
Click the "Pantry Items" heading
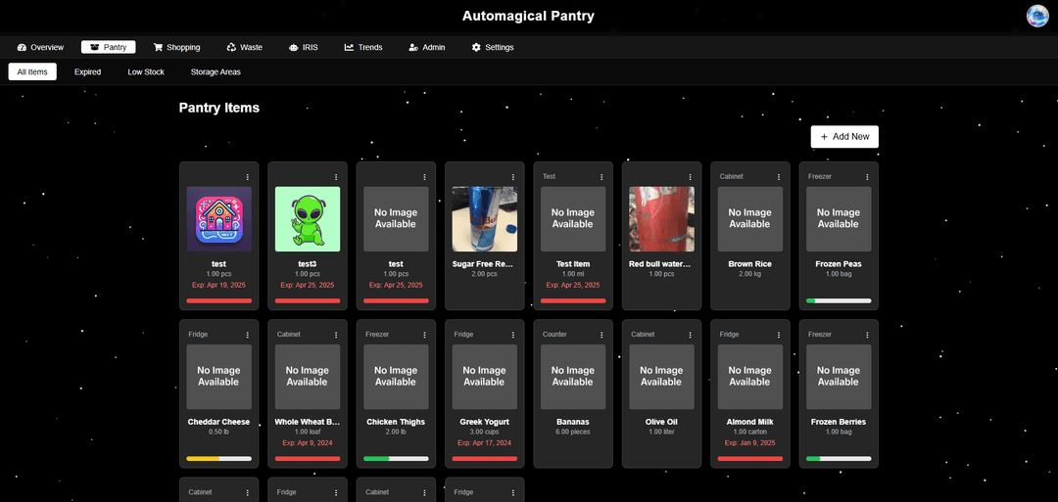coord(219,107)
